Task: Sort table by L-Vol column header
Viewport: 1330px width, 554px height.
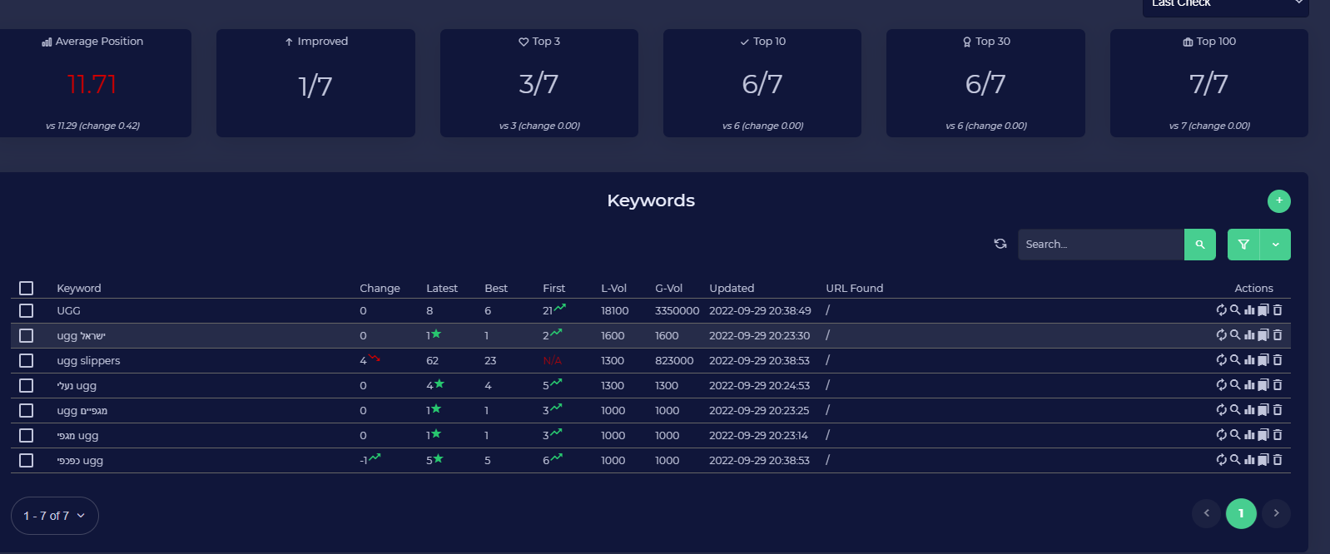Action: tap(613, 288)
